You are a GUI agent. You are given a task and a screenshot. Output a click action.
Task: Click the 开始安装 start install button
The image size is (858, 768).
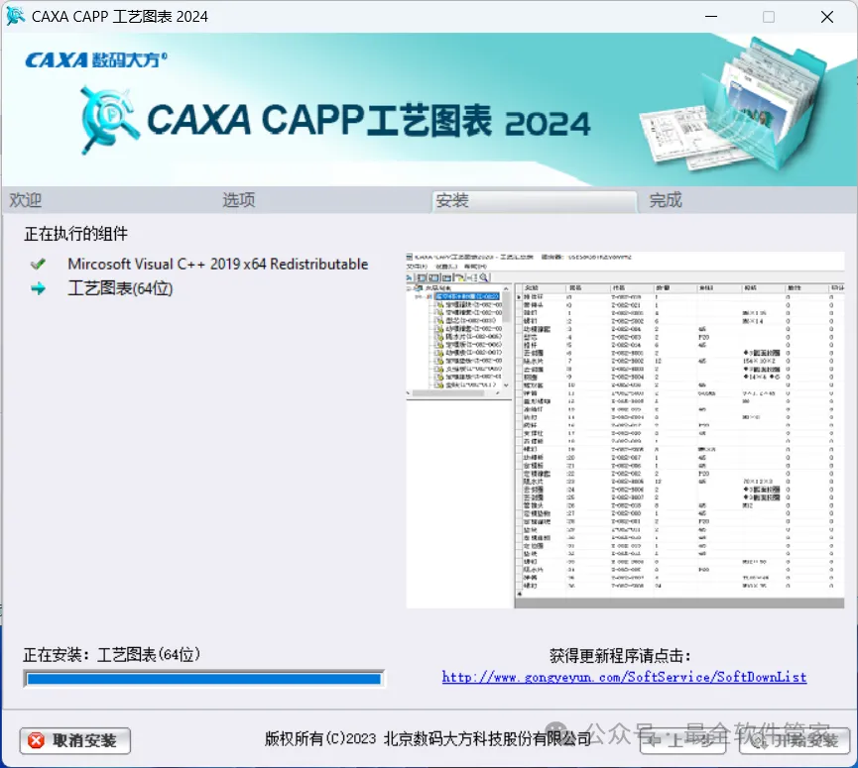(x=794, y=740)
